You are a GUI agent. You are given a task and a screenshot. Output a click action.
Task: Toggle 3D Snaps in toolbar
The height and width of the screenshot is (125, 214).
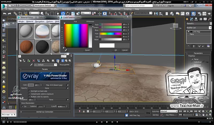(x=110, y=13)
